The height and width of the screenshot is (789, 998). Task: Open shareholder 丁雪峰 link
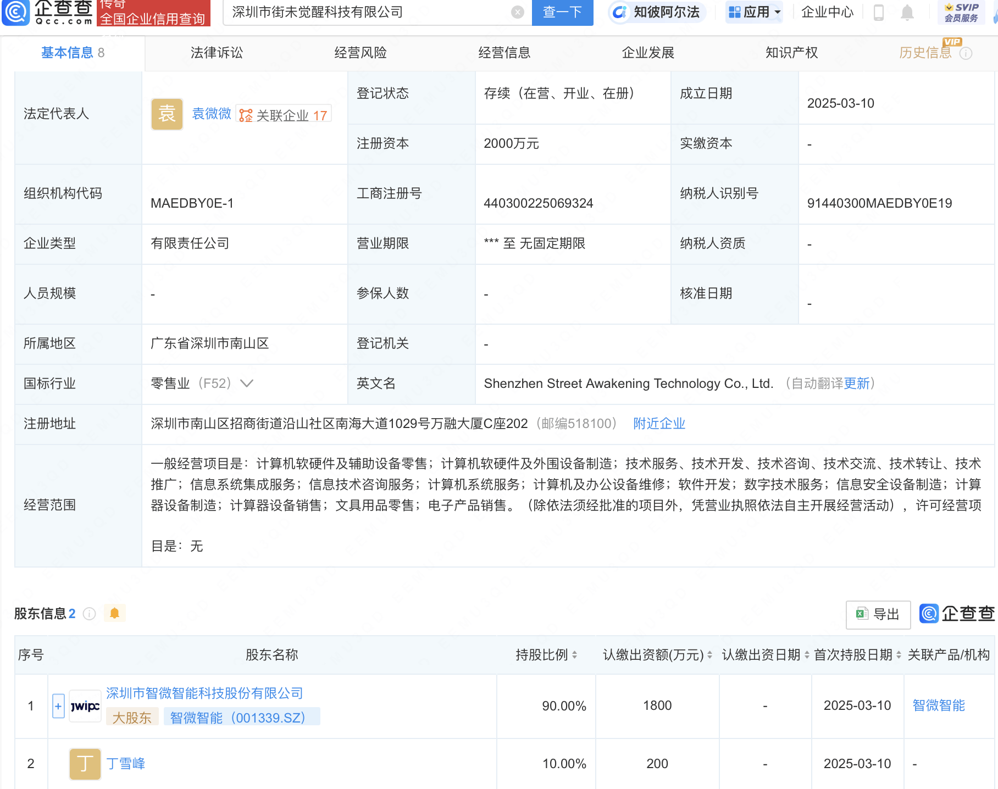pos(126,764)
